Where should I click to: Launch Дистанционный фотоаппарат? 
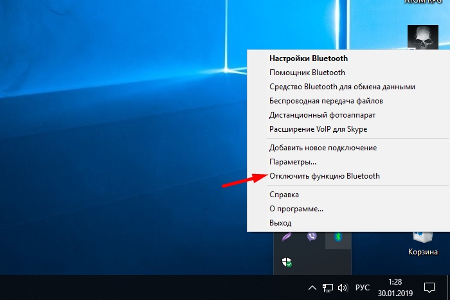(x=348, y=115)
